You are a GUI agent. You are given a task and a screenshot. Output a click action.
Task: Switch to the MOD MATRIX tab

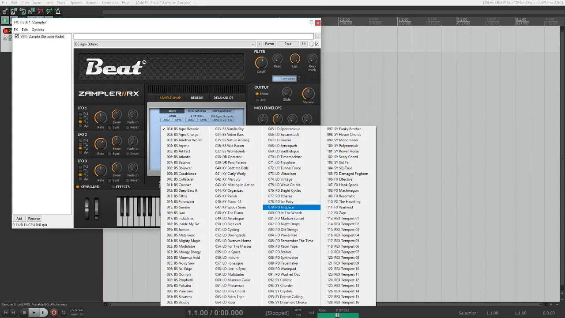[x=197, y=111]
